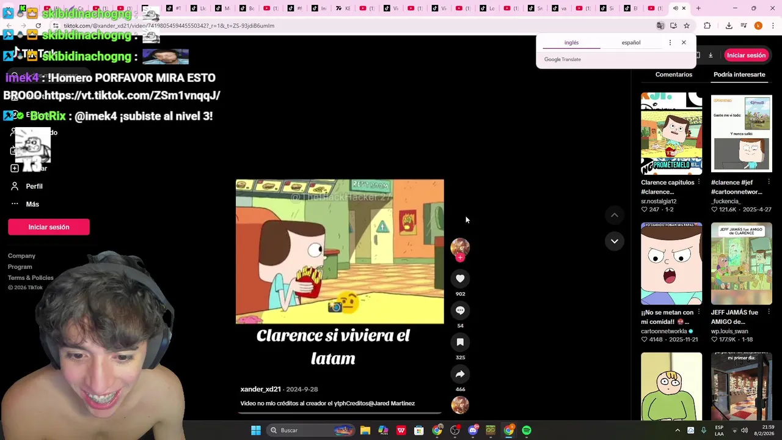Open Perfil in the TikTok sidebar
The width and height of the screenshot is (782, 440).
coord(34,186)
